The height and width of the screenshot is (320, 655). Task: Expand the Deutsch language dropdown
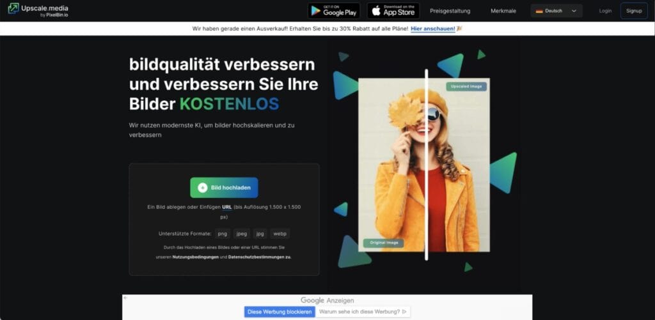click(556, 11)
